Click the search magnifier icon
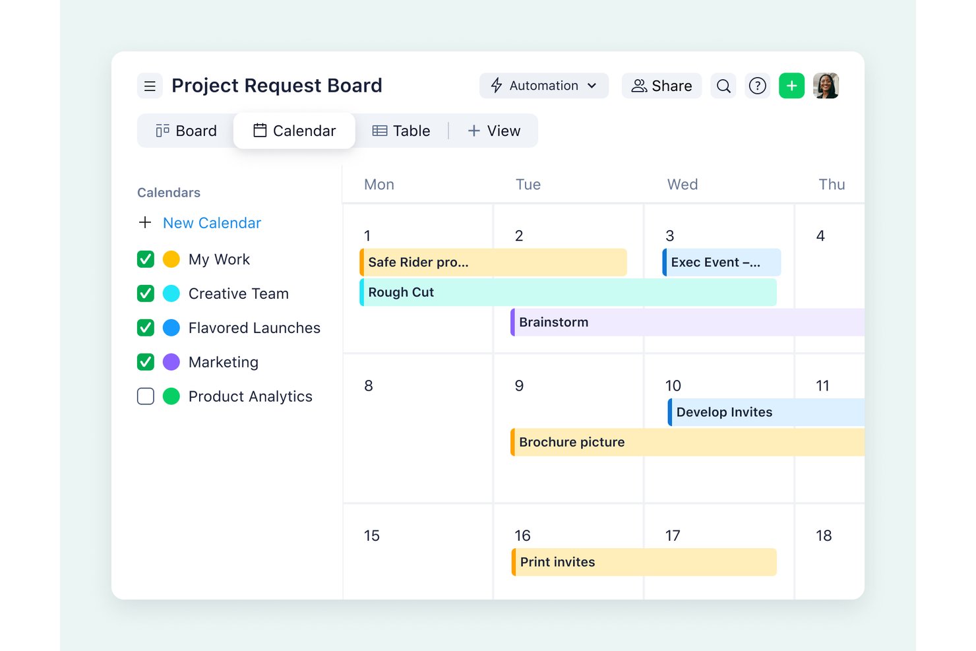 (723, 86)
